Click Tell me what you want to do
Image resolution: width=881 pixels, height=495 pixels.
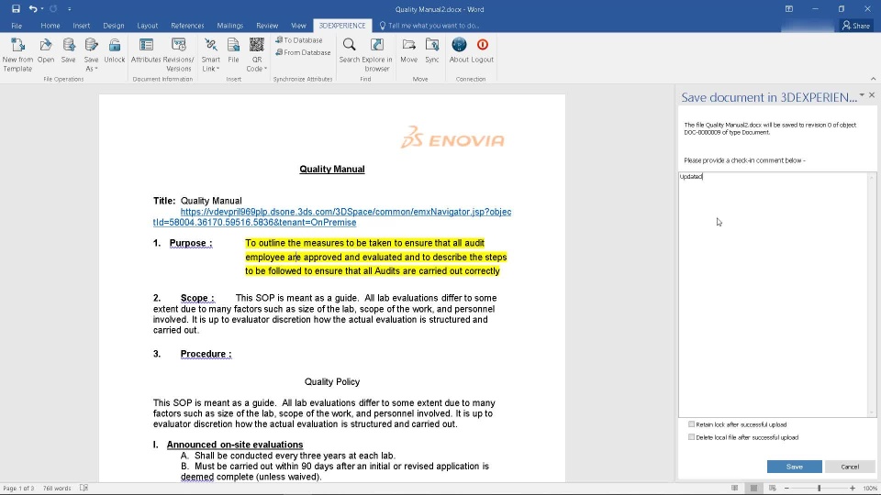[x=429, y=26]
